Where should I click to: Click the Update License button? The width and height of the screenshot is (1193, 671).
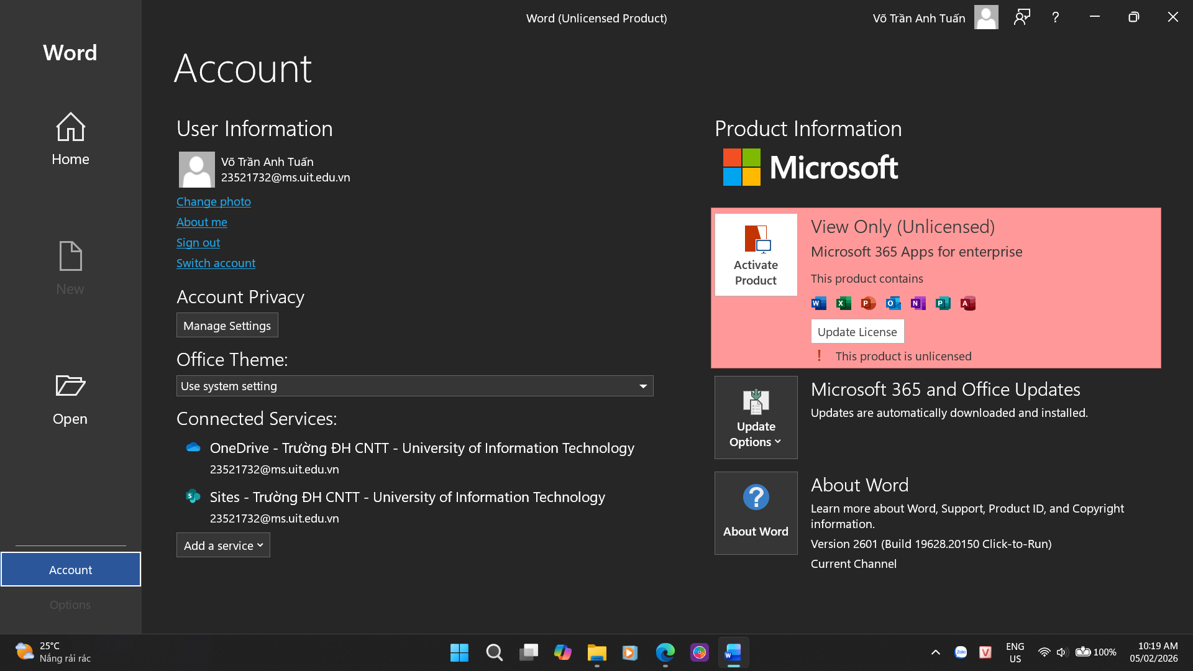[857, 332]
